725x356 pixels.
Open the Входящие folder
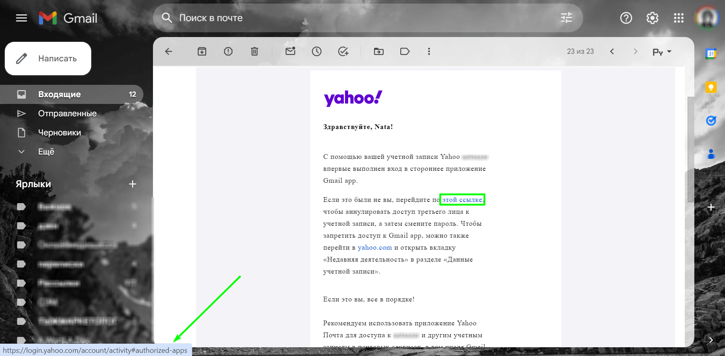tap(72, 94)
